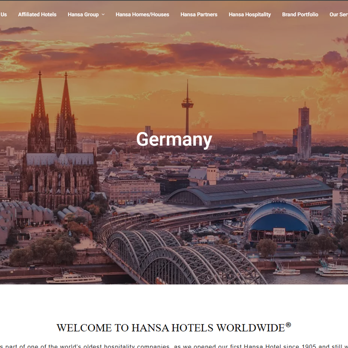Click the Germany hero heading

(174, 140)
